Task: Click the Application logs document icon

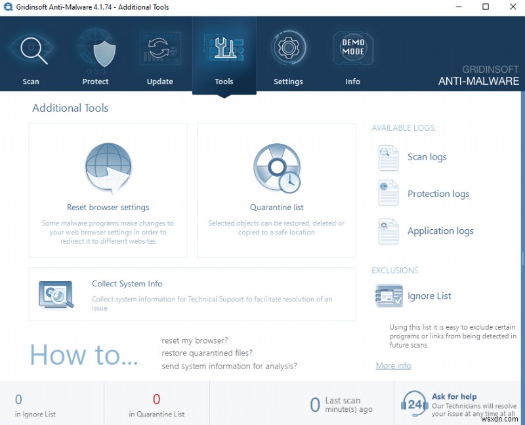Action: pyautogui.click(x=388, y=231)
